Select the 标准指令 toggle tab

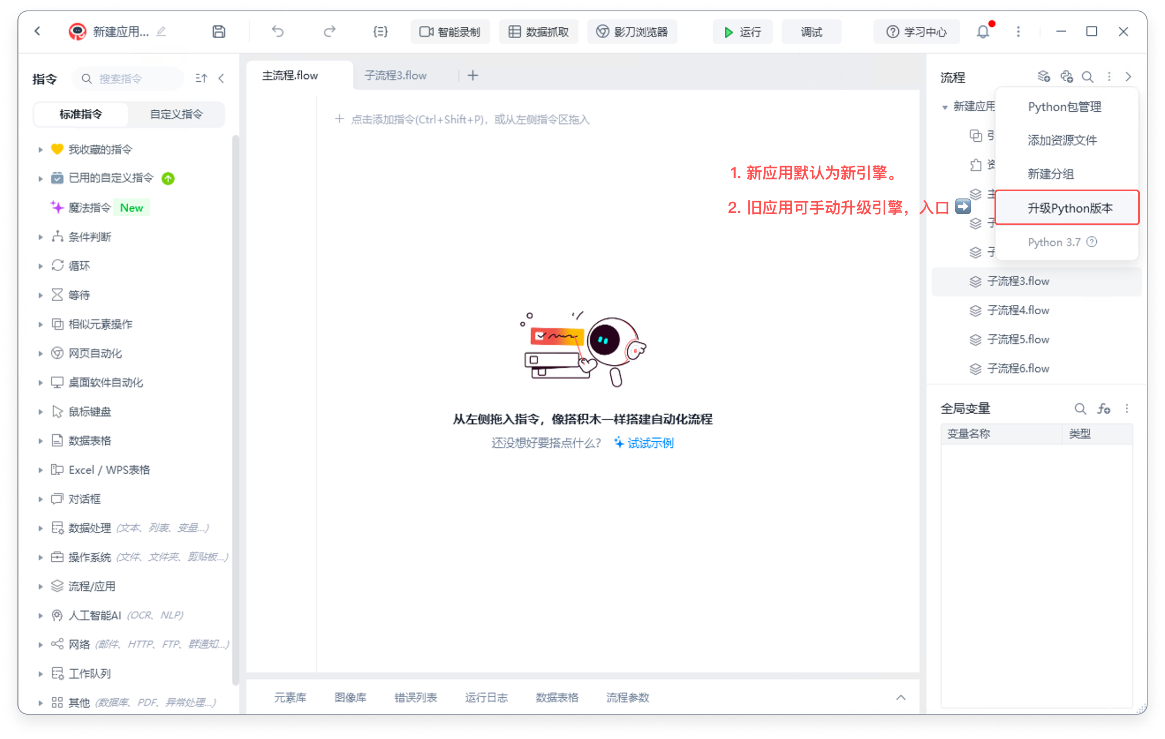click(x=81, y=115)
